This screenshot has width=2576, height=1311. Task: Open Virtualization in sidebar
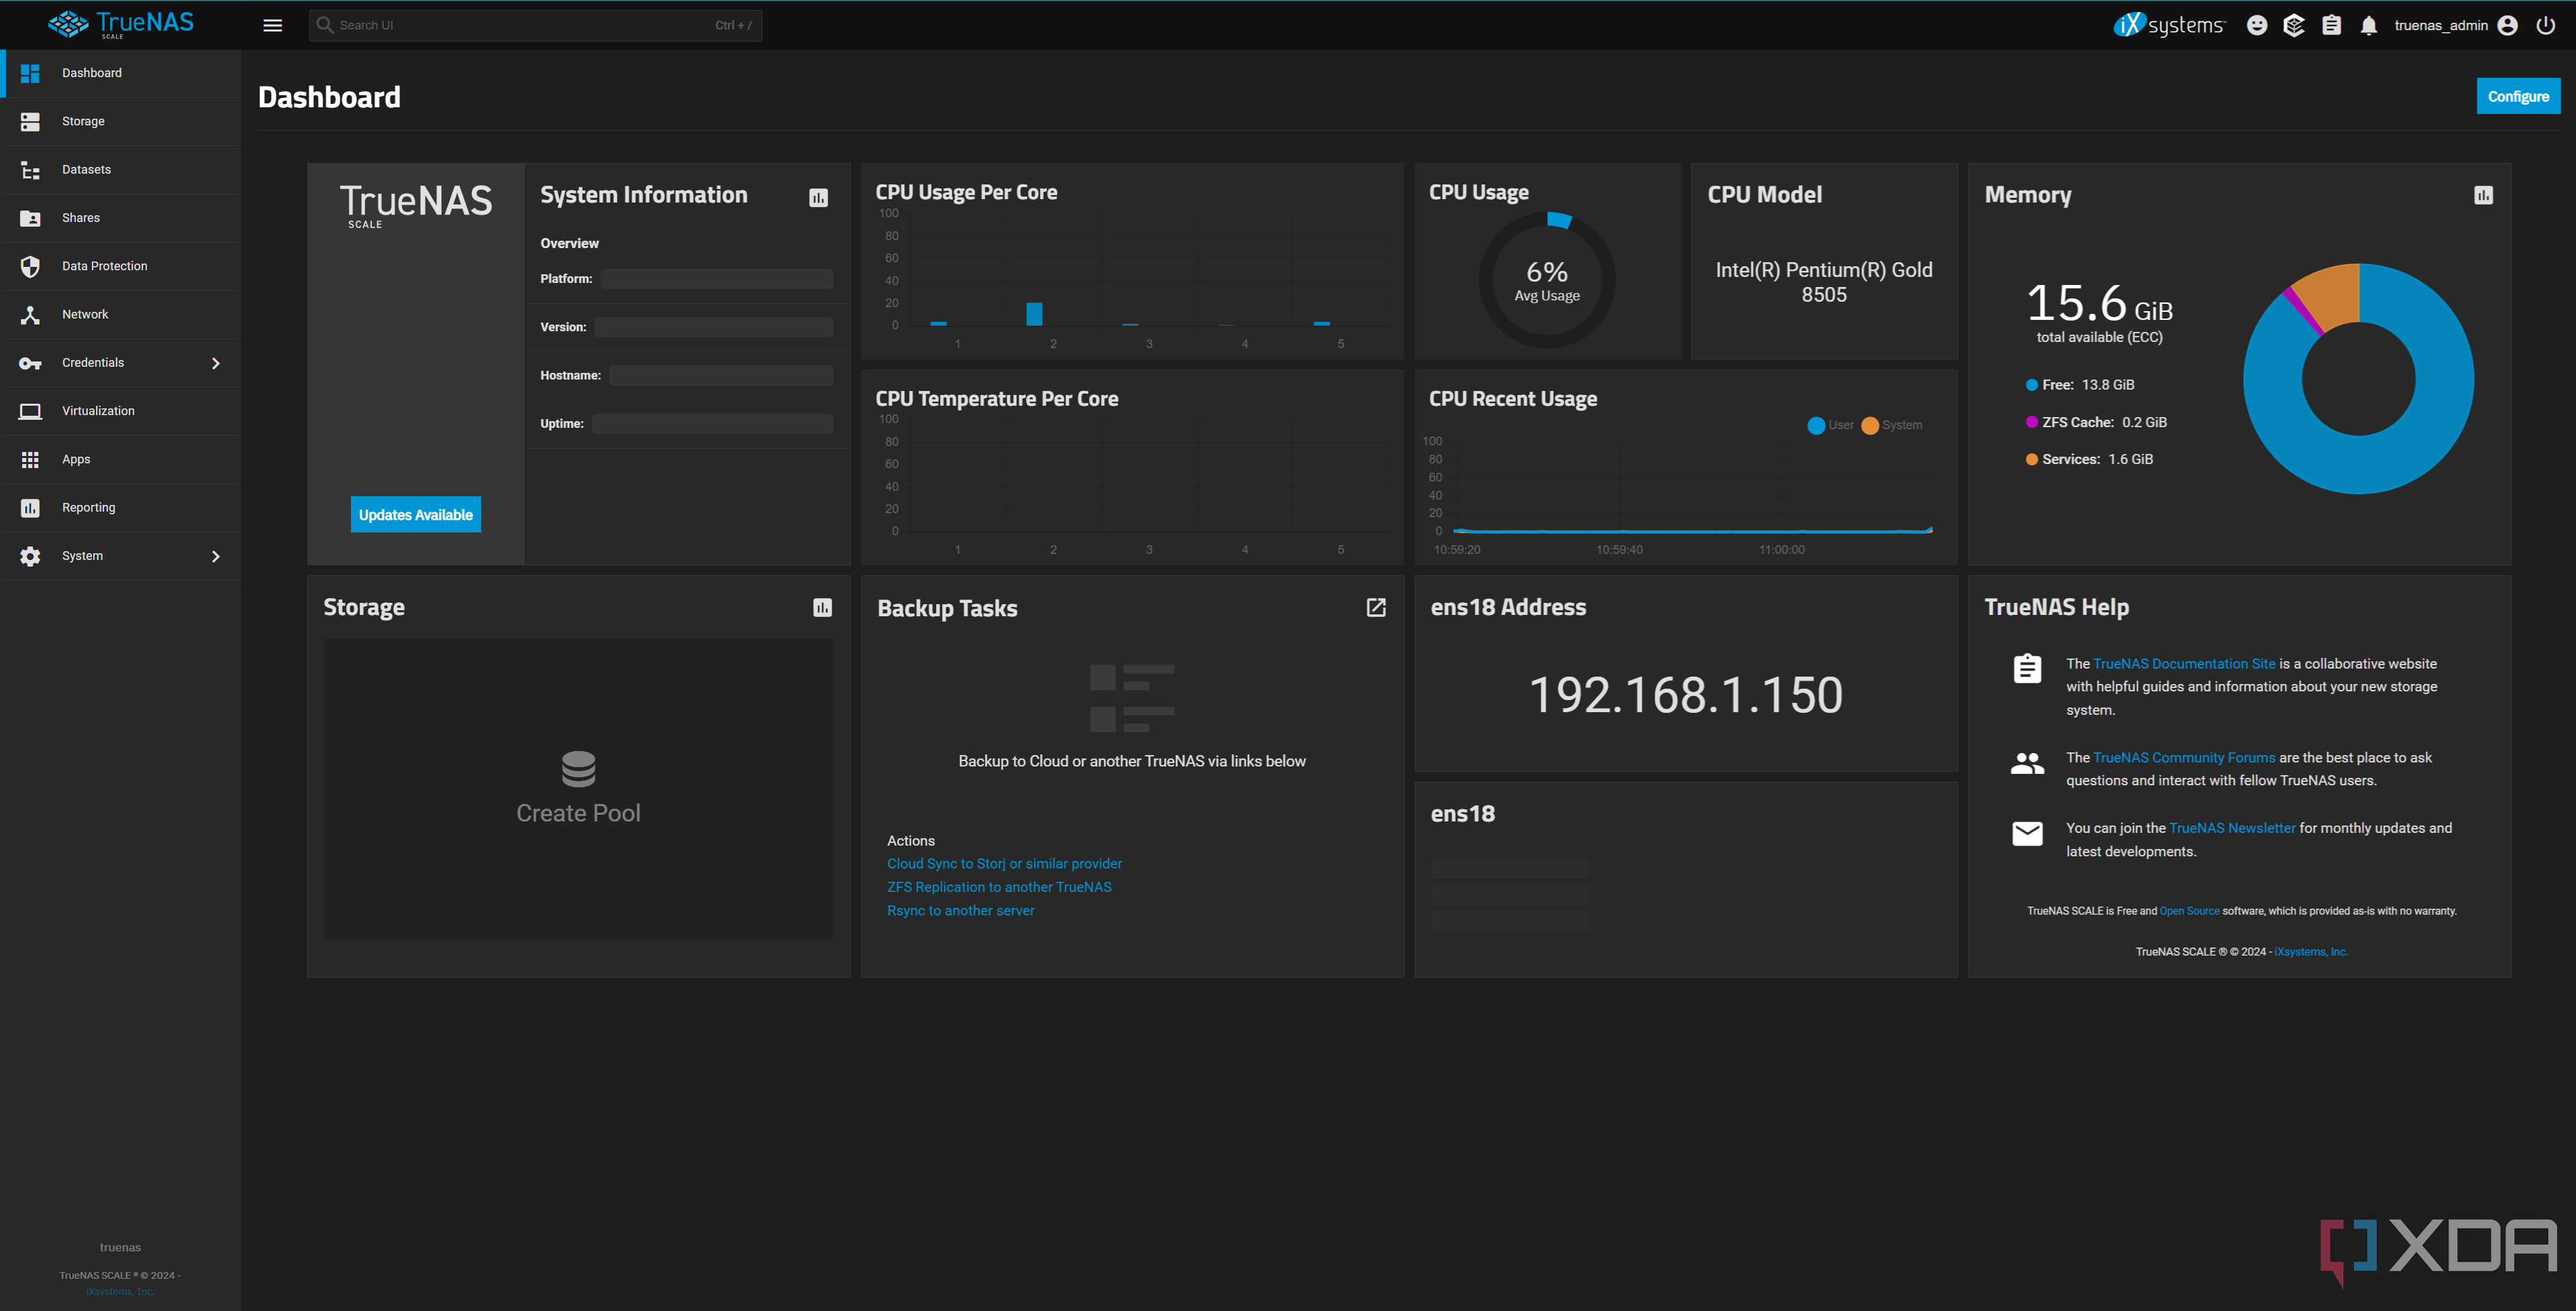(120, 412)
